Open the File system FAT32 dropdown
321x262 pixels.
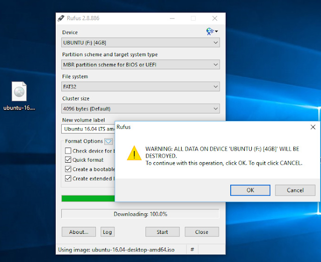tap(140, 86)
